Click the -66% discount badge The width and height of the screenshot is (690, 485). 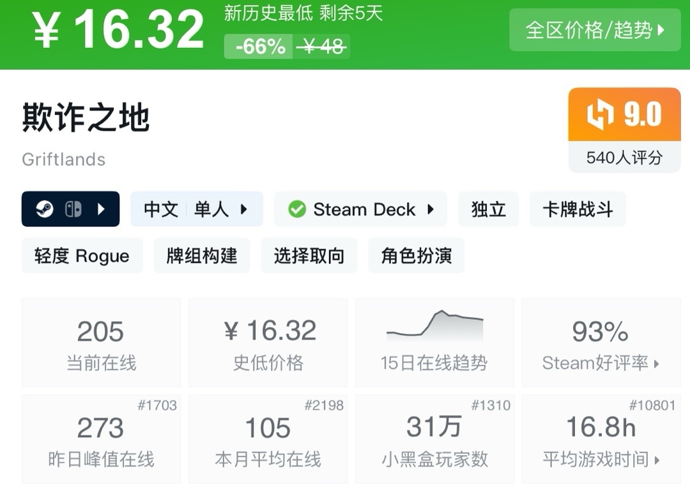(x=260, y=47)
